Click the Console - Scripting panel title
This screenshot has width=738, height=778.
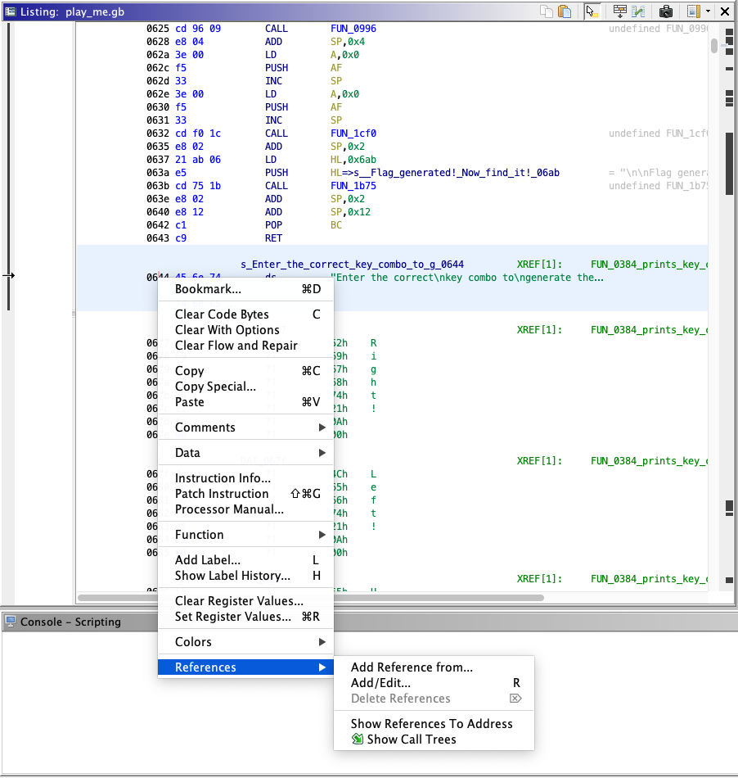pos(70,622)
